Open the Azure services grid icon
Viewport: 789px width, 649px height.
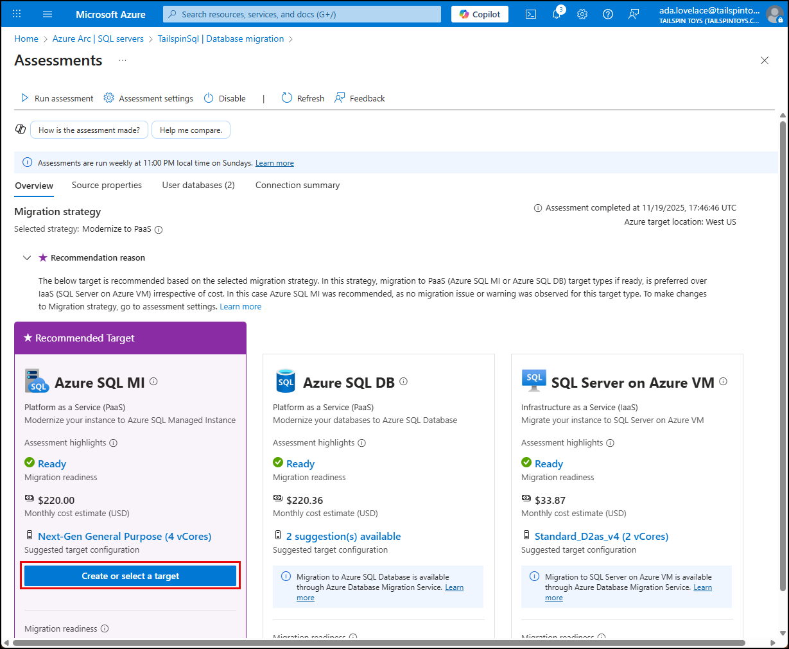[x=15, y=13]
